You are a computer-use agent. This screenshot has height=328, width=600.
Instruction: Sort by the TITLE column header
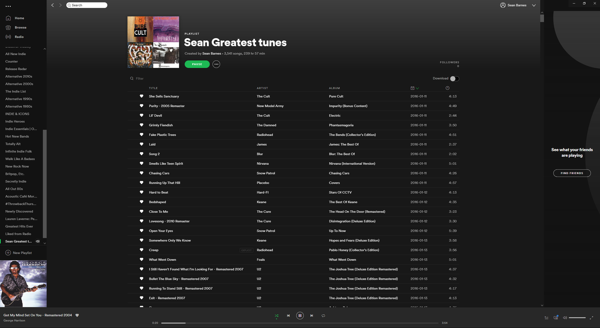[x=153, y=88]
